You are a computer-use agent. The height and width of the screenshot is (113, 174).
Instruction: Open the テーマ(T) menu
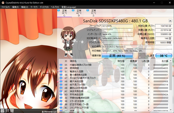click(x=34, y=7)
